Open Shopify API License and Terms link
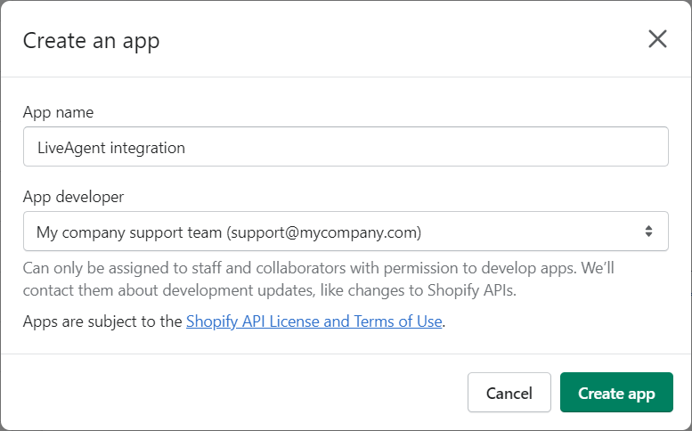This screenshot has height=431, width=692. [313, 321]
